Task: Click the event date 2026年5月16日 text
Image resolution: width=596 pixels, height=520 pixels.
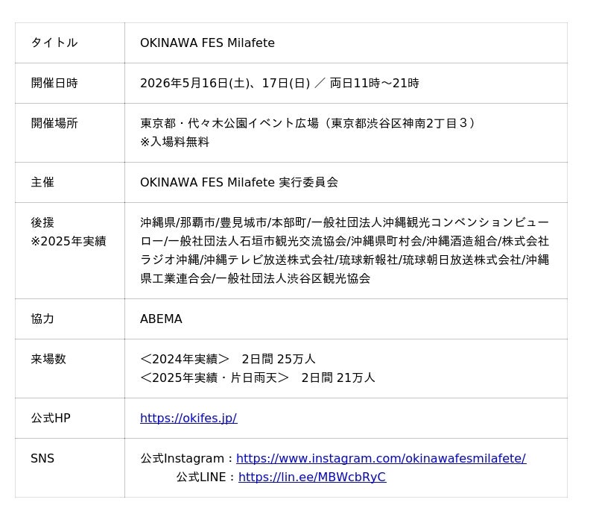Action: tap(184, 83)
